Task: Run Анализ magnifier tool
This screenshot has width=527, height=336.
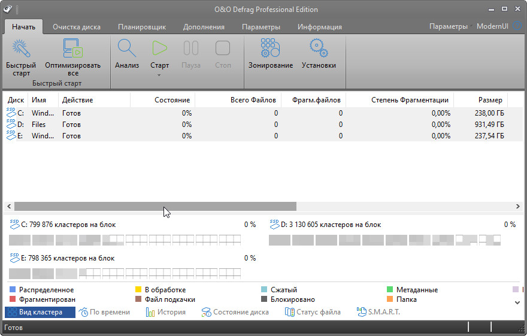Action: pyautogui.click(x=127, y=49)
